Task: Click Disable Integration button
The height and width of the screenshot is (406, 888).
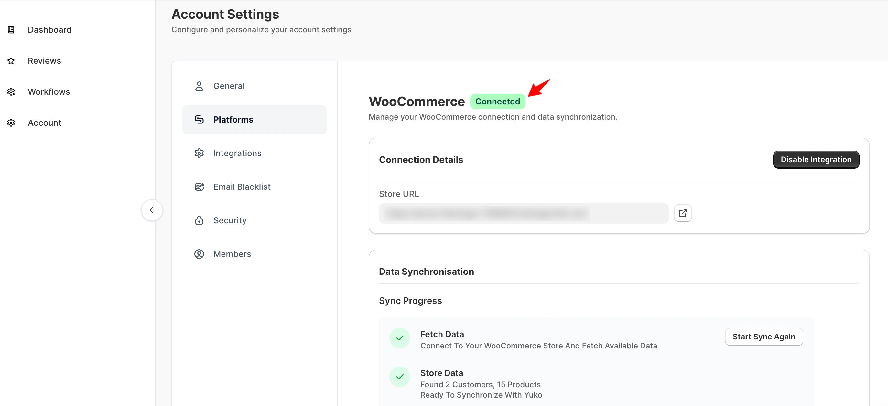Action: click(816, 160)
